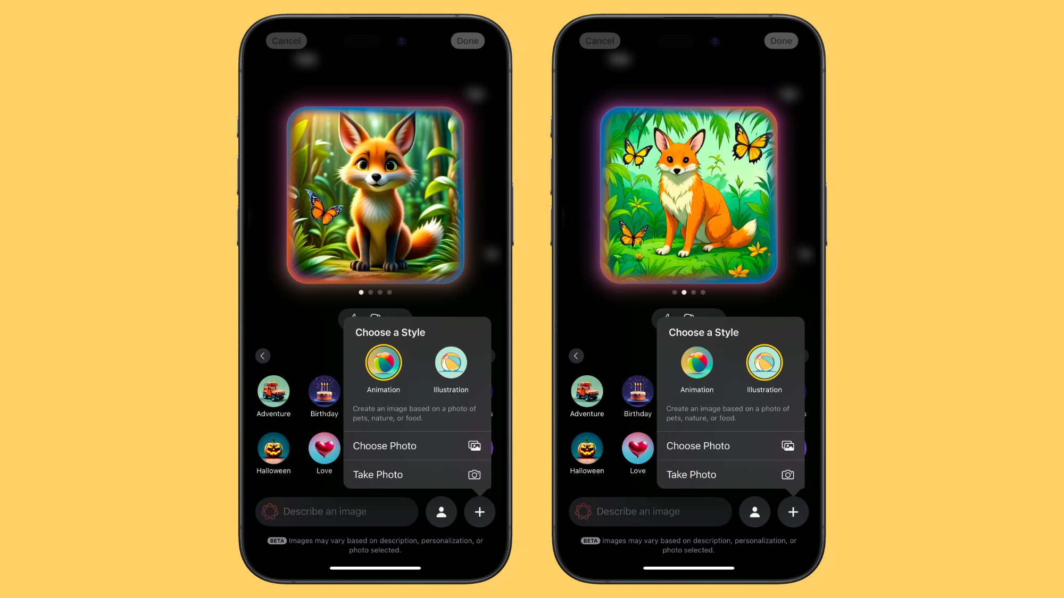Tap the Add image plus button
The image size is (1064, 598).
479,511
